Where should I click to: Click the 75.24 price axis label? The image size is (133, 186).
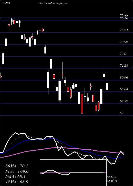pos(124,30)
